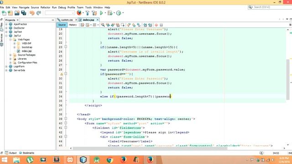Image resolution: width=292 pixels, height=164 pixels.
Task: Open the browser selection dropdown arrow
Action: point(83,13)
